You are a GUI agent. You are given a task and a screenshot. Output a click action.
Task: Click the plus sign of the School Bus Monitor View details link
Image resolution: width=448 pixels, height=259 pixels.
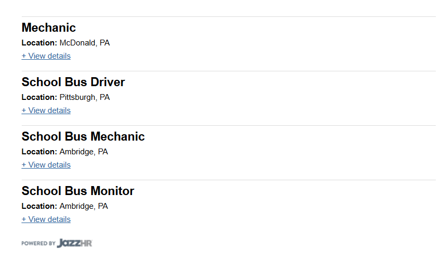point(24,219)
